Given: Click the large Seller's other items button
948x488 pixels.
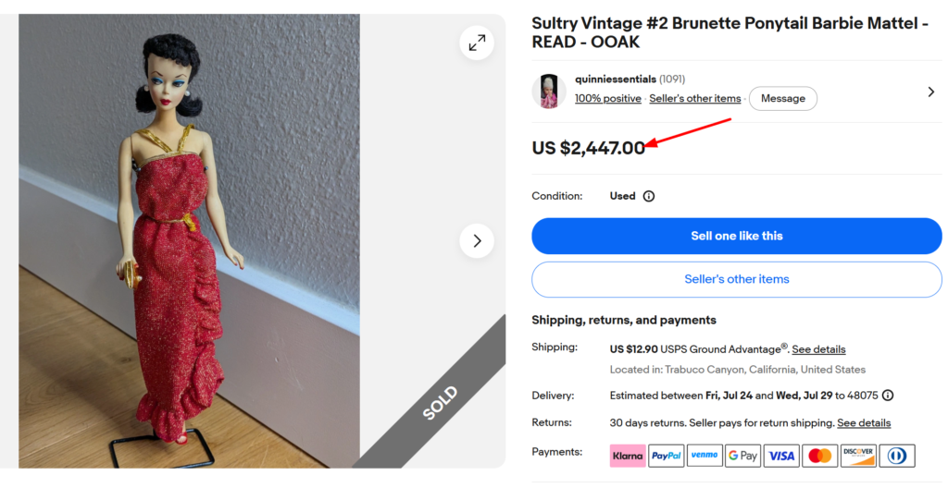Looking at the screenshot, I should click(736, 280).
